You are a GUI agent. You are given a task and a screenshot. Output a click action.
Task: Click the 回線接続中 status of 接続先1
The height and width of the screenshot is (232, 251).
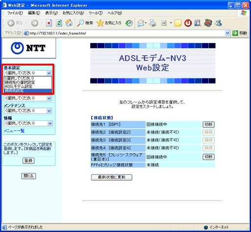click(x=157, y=124)
